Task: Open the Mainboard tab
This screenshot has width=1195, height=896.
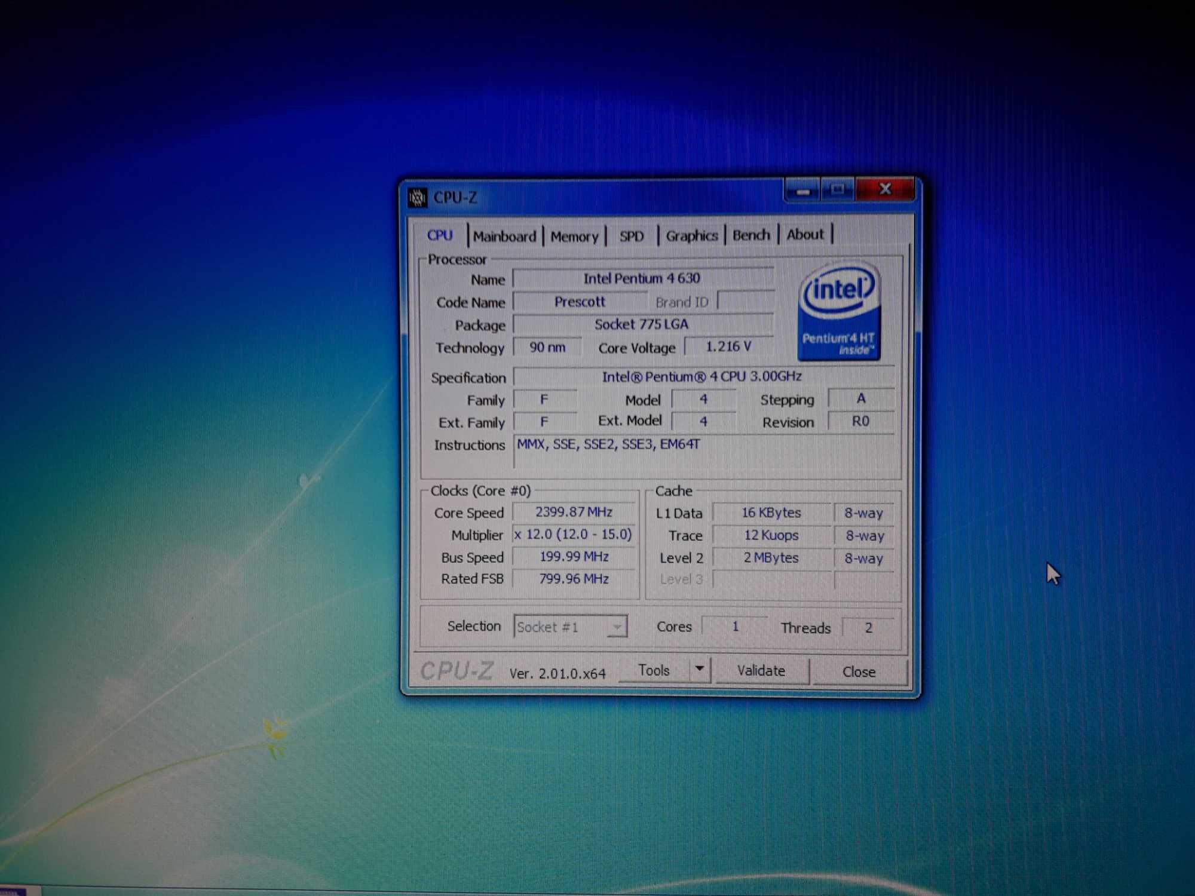Action: [504, 237]
